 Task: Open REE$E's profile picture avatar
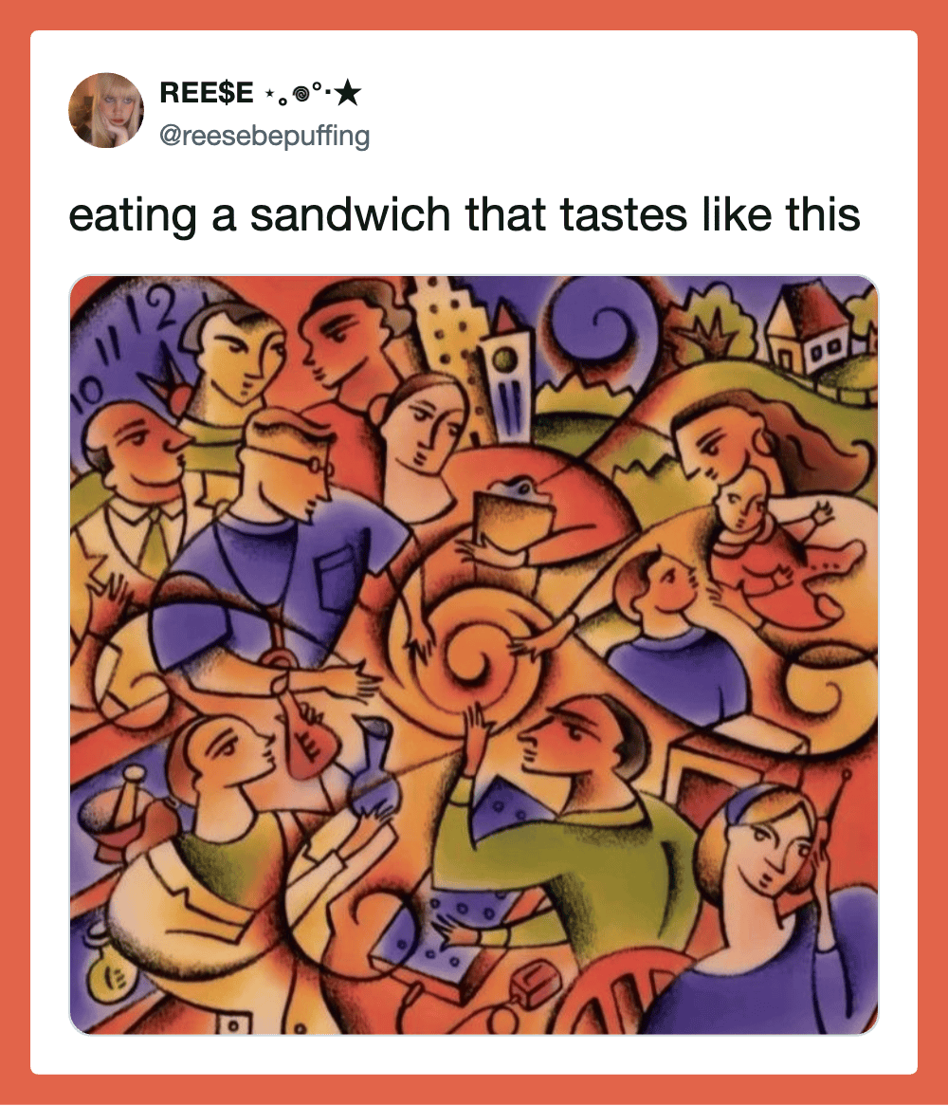coord(106,110)
